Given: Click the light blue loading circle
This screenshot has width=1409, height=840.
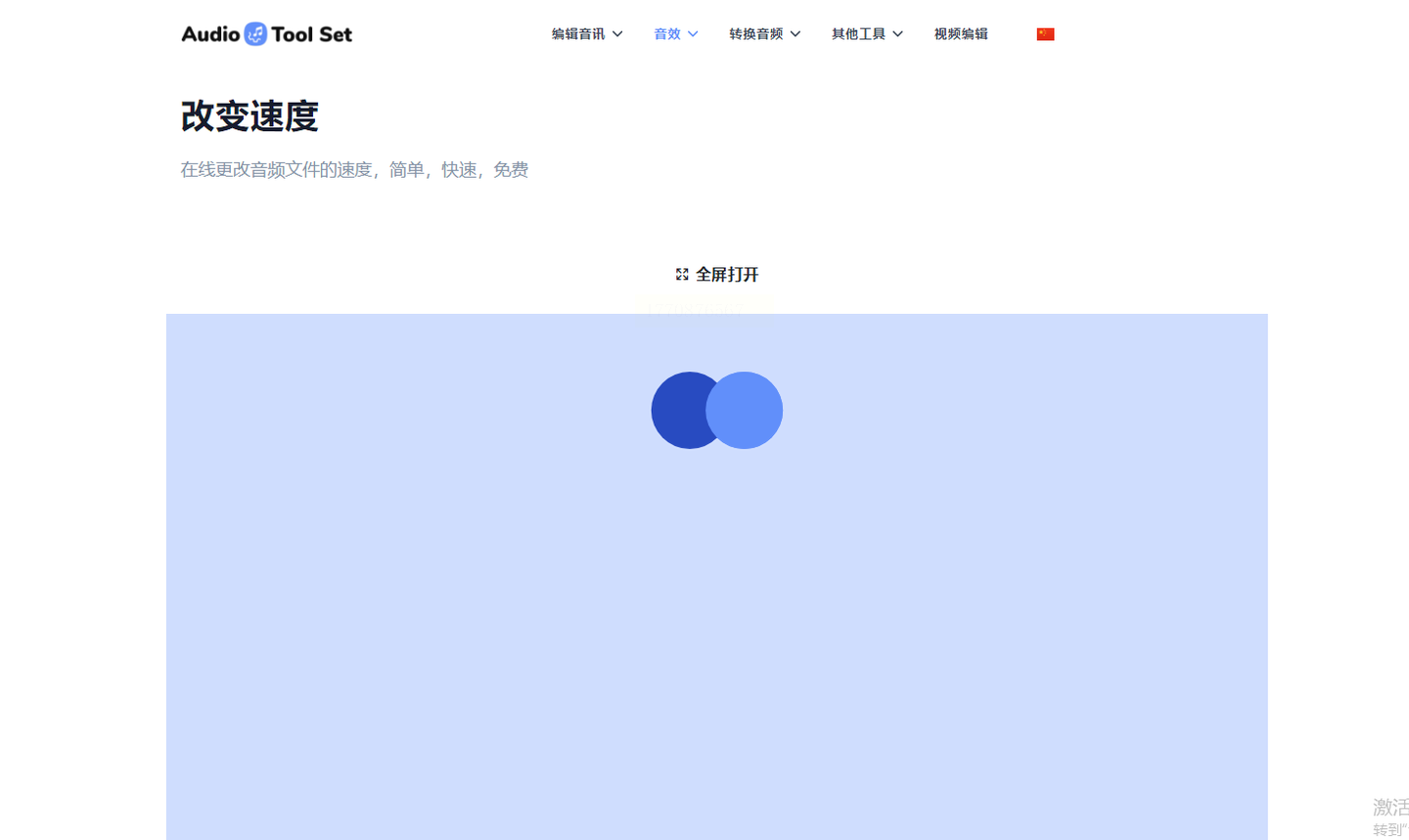Looking at the screenshot, I should pyautogui.click(x=745, y=411).
